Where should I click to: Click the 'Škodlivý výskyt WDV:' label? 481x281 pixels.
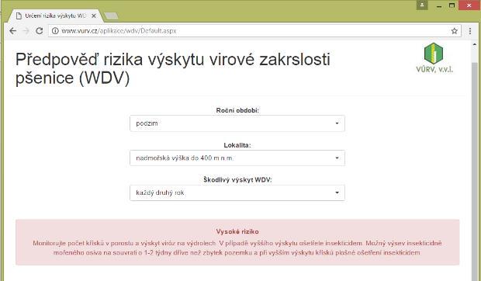coord(237,180)
